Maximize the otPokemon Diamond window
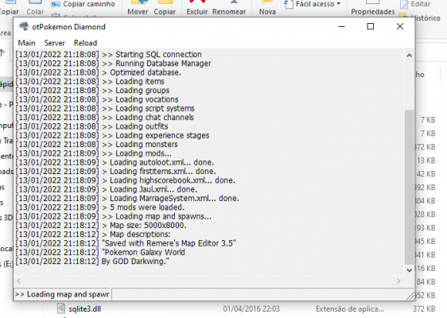Viewport: 447px width, 318px height. (371, 26)
